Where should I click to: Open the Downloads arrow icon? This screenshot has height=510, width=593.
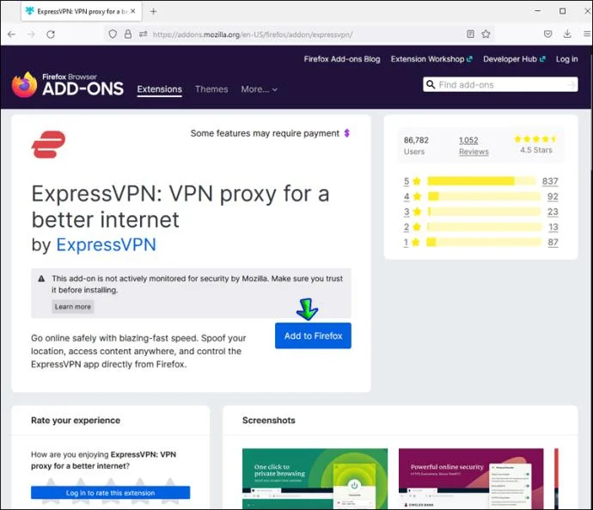567,34
